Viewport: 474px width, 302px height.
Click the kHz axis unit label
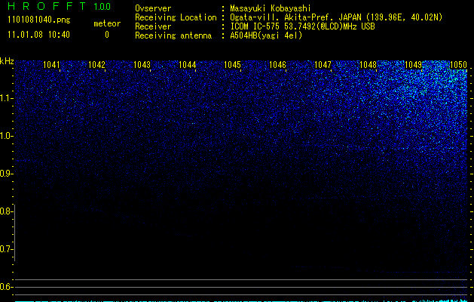pyautogui.click(x=7, y=61)
